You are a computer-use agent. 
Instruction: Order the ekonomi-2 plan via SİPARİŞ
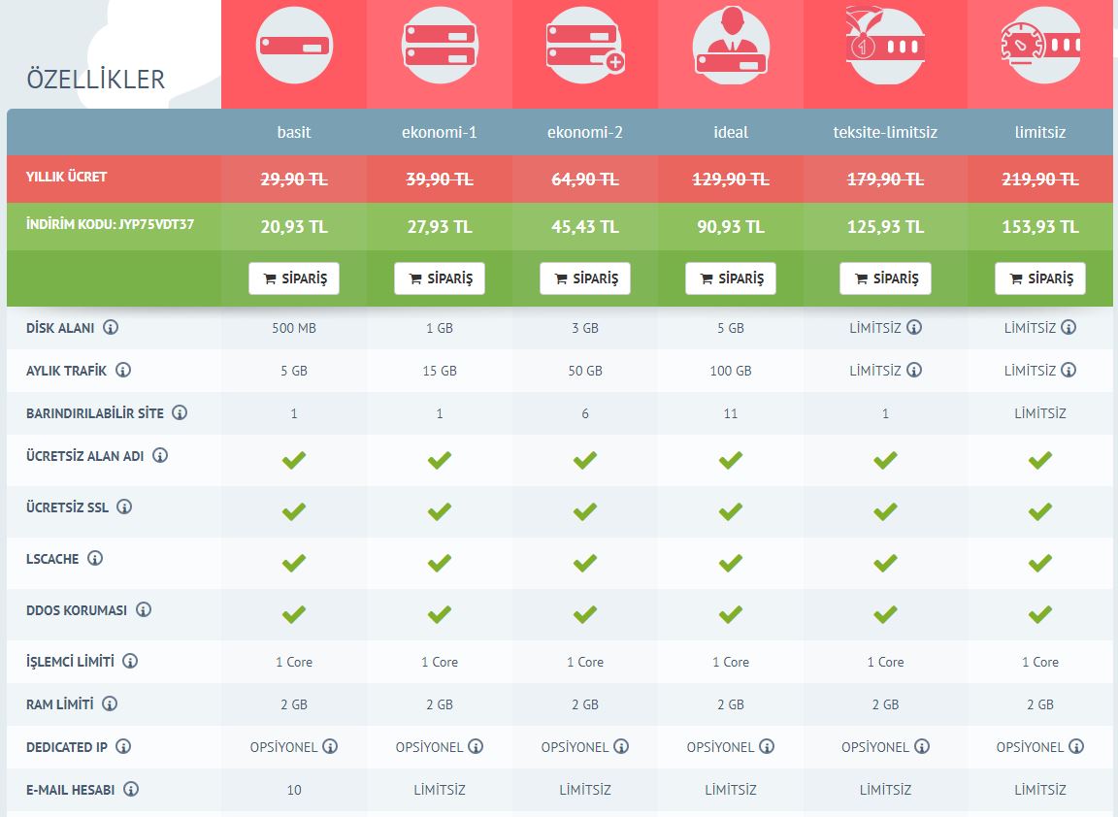click(585, 278)
